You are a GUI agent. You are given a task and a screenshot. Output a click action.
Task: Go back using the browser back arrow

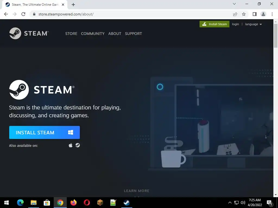coord(6,14)
